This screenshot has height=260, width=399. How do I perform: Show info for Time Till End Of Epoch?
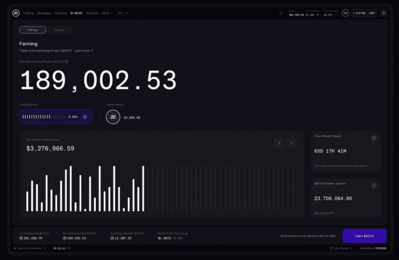coord(374,138)
